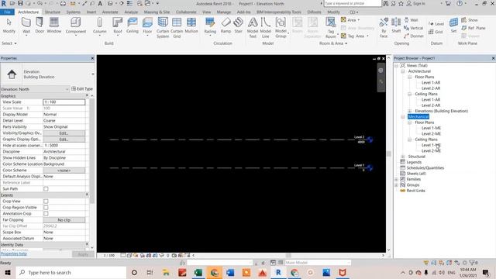The width and height of the screenshot is (496, 279).
Task: Select Level 2-AR under Architectural Ceiling Plans
Action: (431, 105)
